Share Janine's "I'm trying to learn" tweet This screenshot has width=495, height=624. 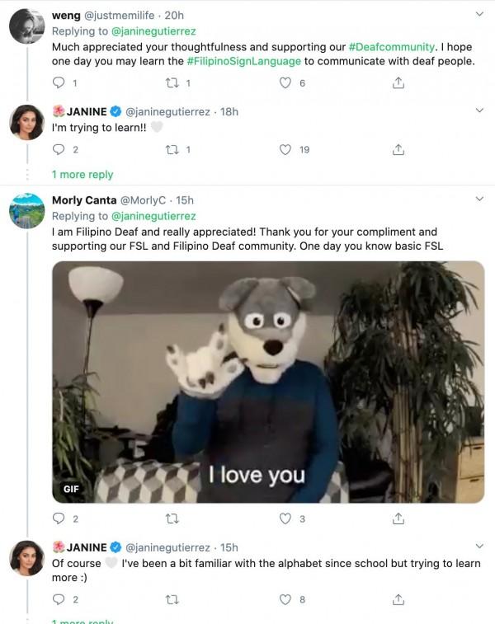(x=398, y=149)
